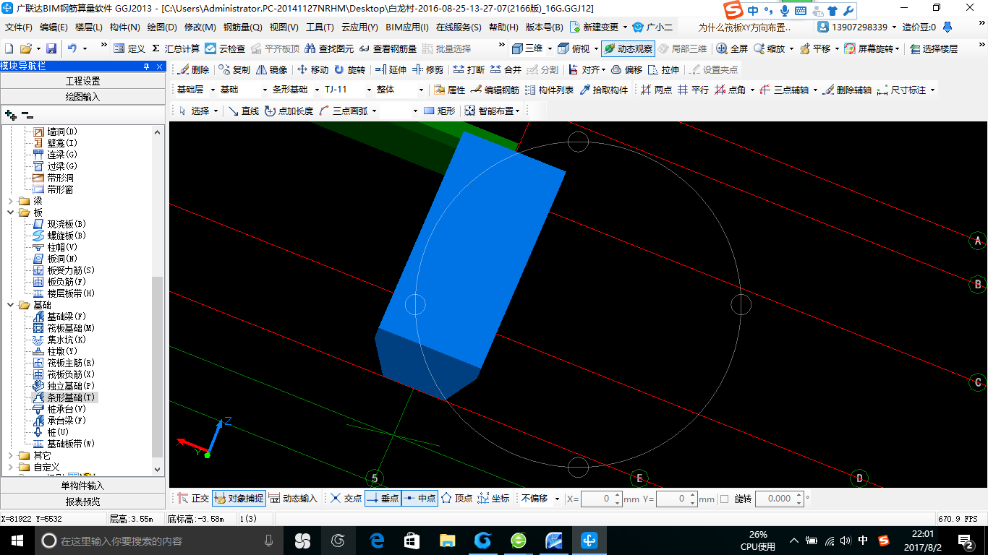
Task: Select 独立基础(P) in tree
Action: (71, 386)
